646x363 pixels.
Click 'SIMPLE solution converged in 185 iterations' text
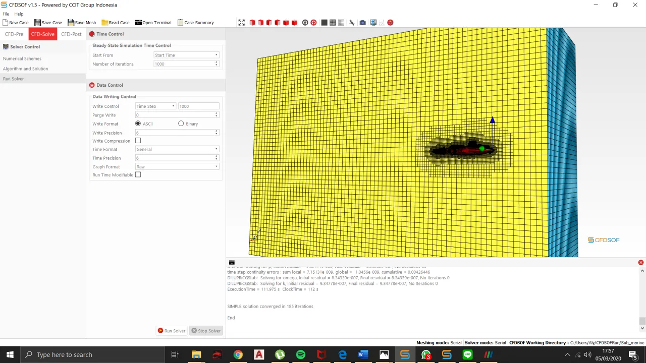pos(270,307)
